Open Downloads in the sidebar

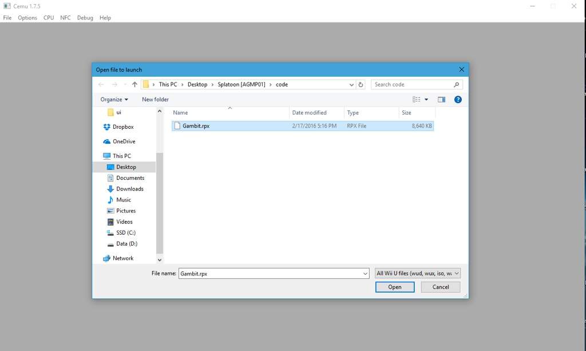tap(130, 189)
